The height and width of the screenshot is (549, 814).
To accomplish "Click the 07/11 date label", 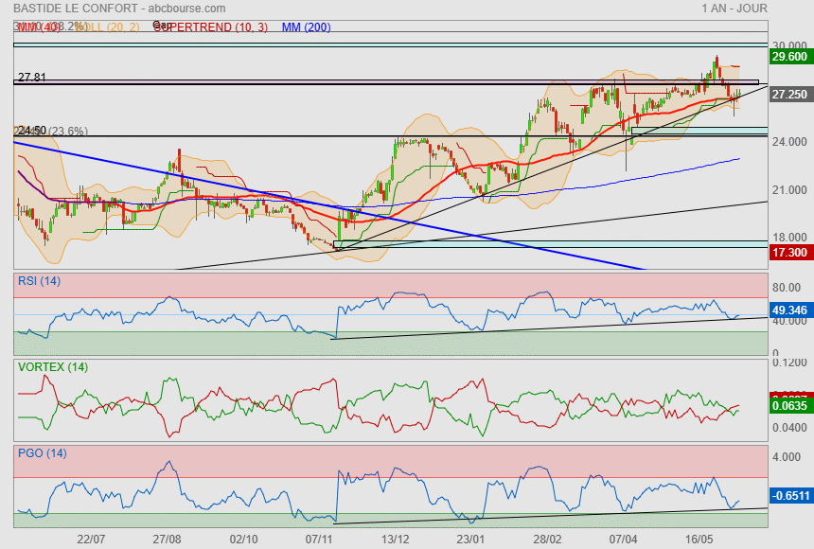I will pos(319,540).
